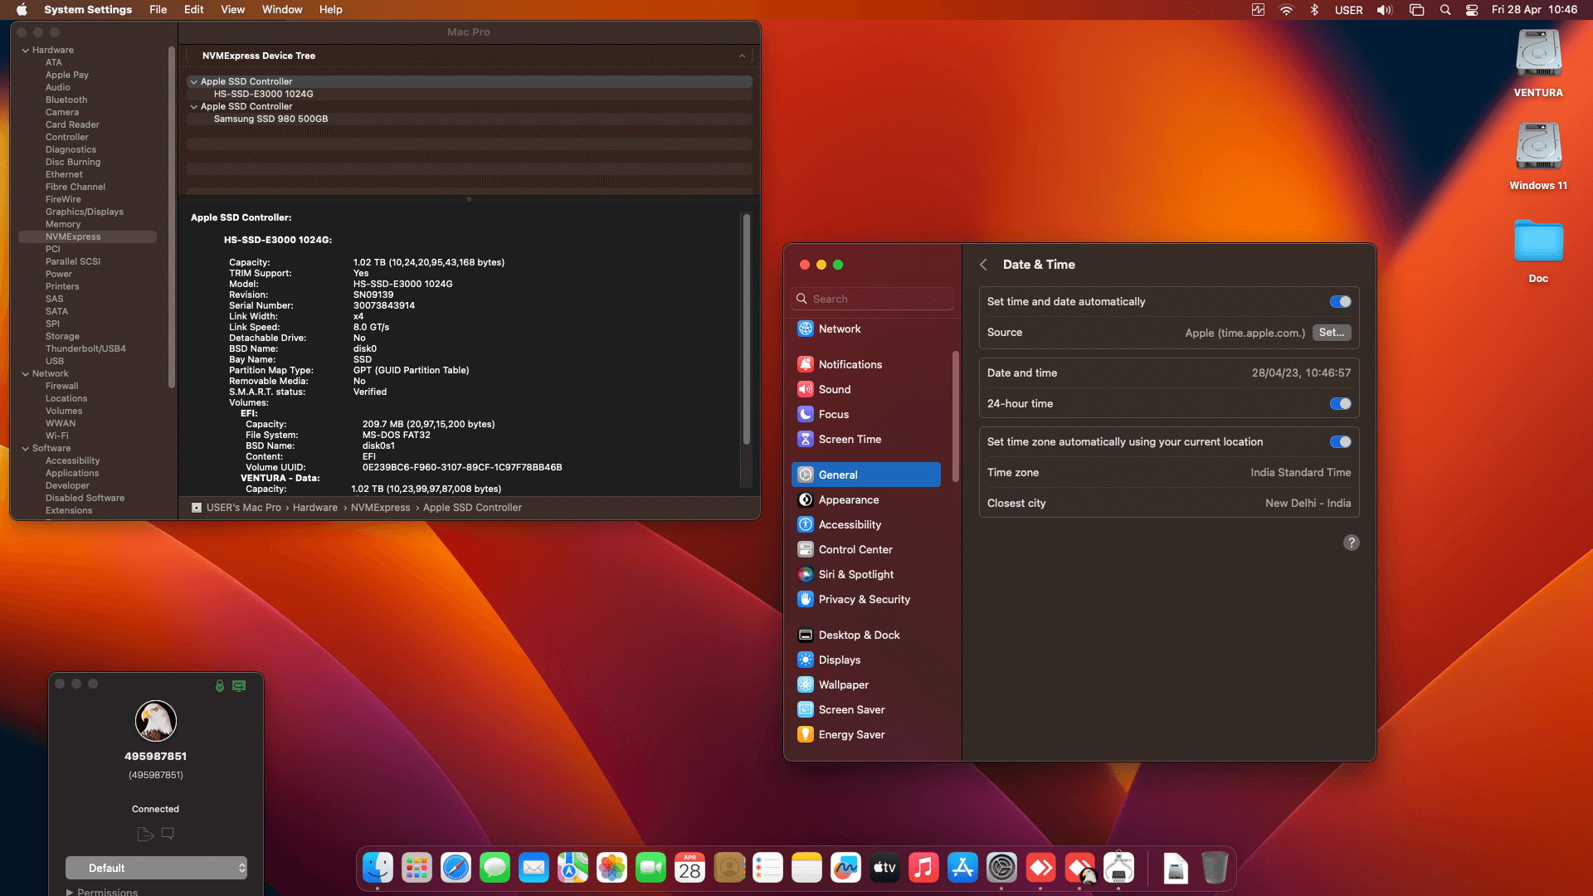1593x896 pixels.
Task: Click the System Information details pane scrollbar
Action: [747, 329]
